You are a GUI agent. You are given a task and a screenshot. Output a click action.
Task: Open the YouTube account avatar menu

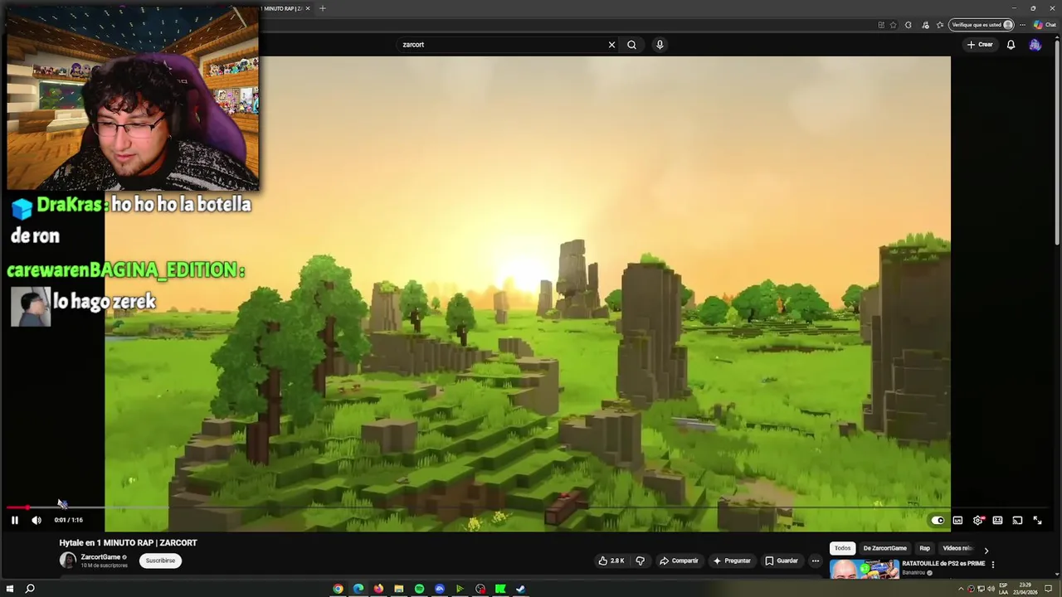(1035, 45)
